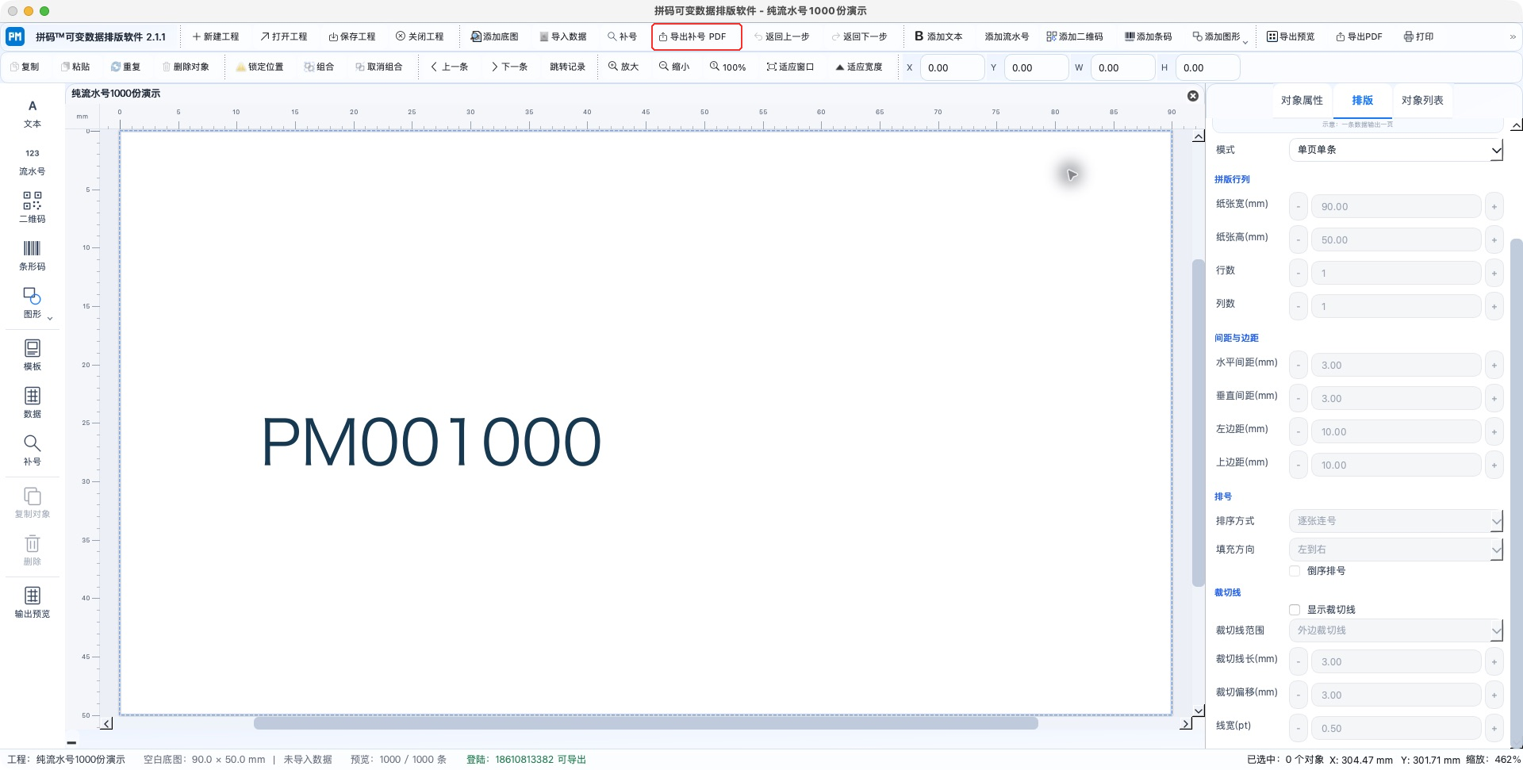
Task: Select the 二维码 QR code tool
Action: pos(33,207)
